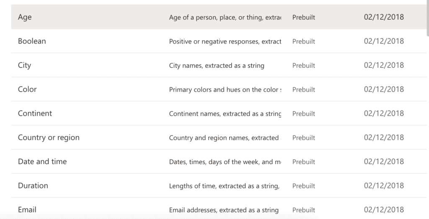Click the Prebuilt label in Continent row

point(303,113)
